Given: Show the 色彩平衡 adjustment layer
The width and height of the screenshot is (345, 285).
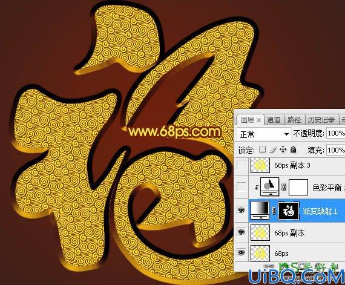Looking at the screenshot, I should [x=241, y=187].
